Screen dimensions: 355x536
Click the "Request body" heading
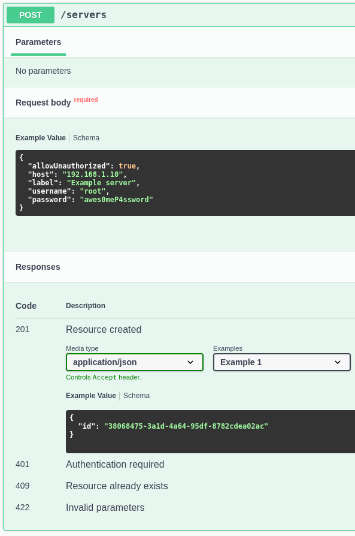pyautogui.click(x=43, y=103)
